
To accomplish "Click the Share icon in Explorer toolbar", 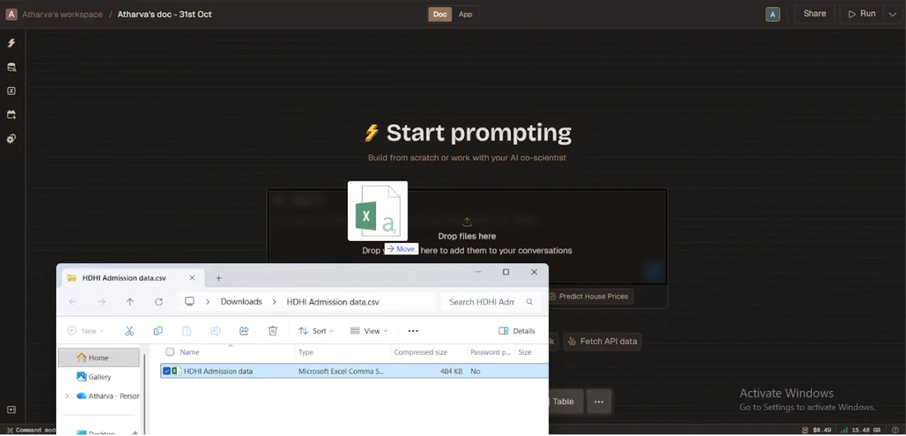I will 244,331.
